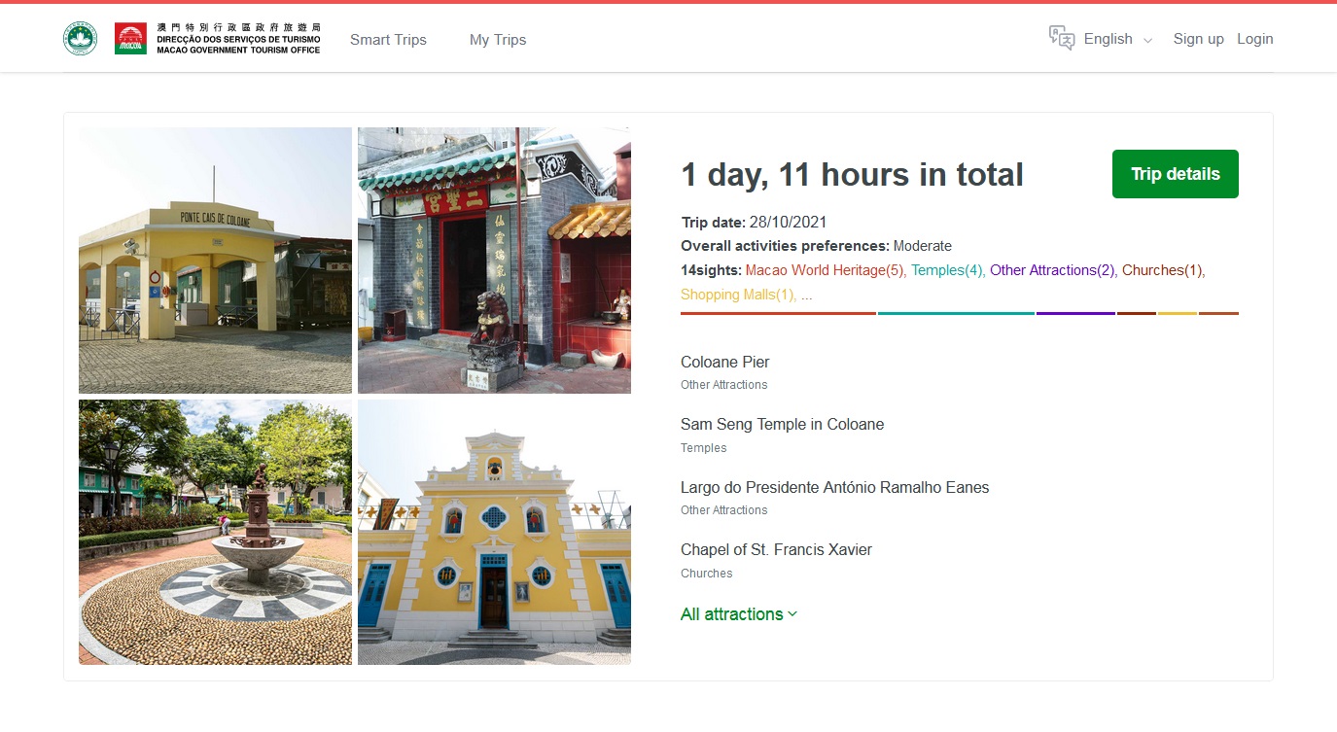The image size is (1337, 732).
Task: Go to My Trips tab
Action: [497, 40]
